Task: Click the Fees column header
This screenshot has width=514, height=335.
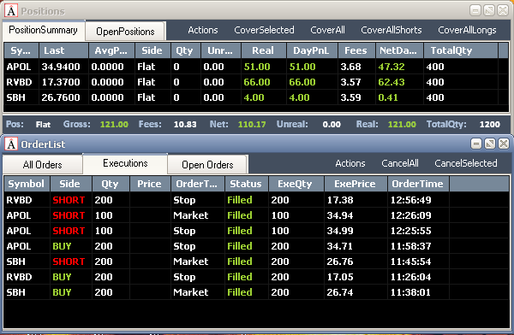Action: click(356, 50)
